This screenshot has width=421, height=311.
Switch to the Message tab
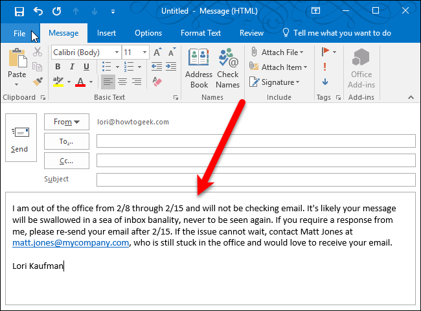63,33
